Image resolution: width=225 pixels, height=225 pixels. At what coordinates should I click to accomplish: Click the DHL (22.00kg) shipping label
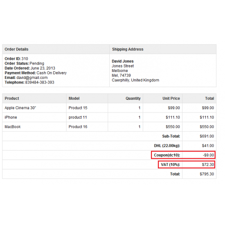point(167,146)
